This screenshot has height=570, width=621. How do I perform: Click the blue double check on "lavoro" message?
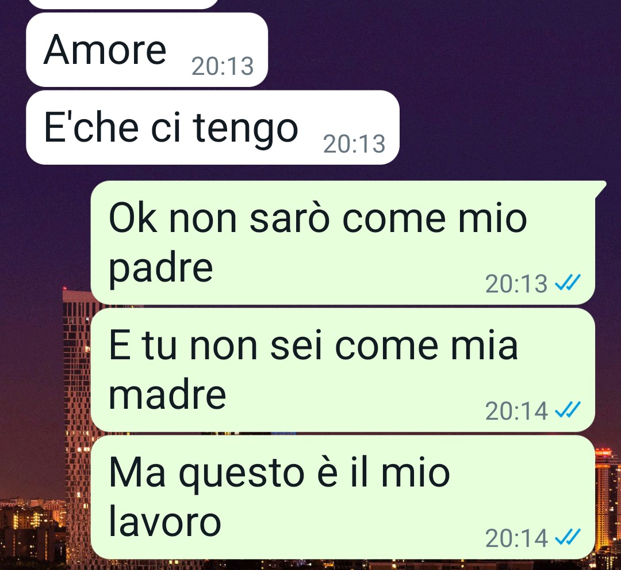pos(568,537)
